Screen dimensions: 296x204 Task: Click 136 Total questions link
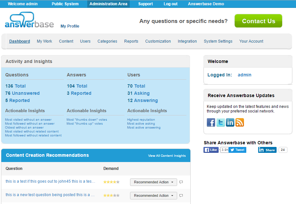[x=15, y=86]
